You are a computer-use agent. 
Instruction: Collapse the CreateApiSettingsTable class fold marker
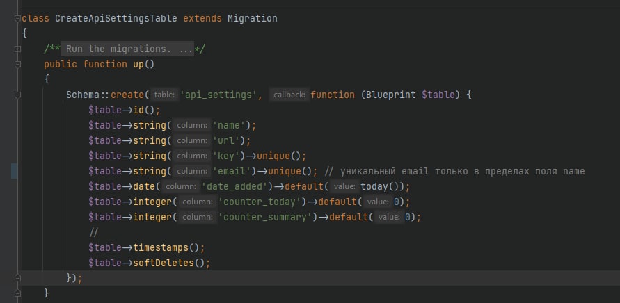tap(17, 19)
